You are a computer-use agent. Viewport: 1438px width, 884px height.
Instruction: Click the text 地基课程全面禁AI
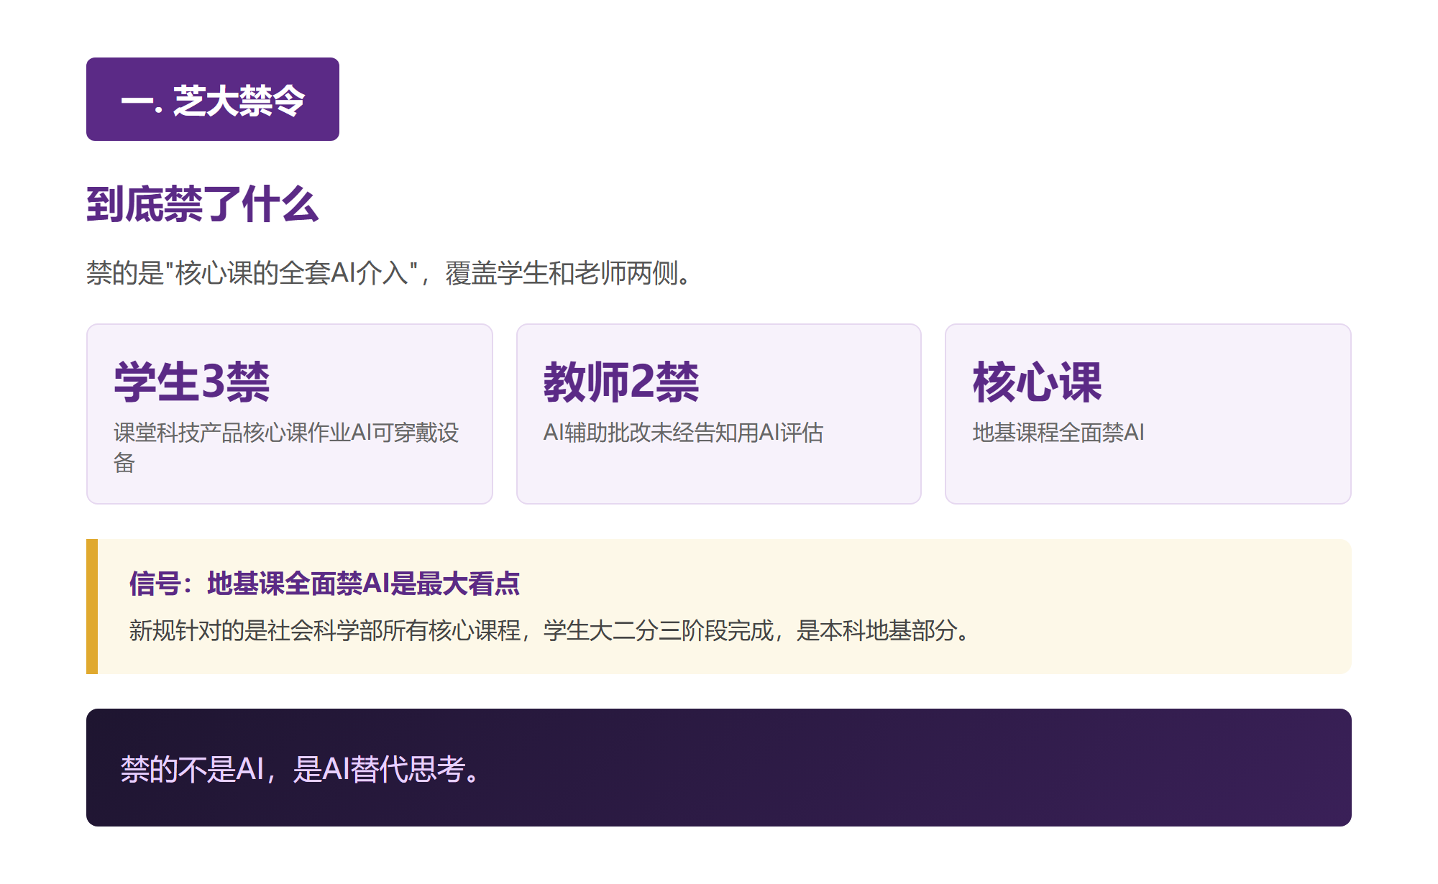point(1058,433)
